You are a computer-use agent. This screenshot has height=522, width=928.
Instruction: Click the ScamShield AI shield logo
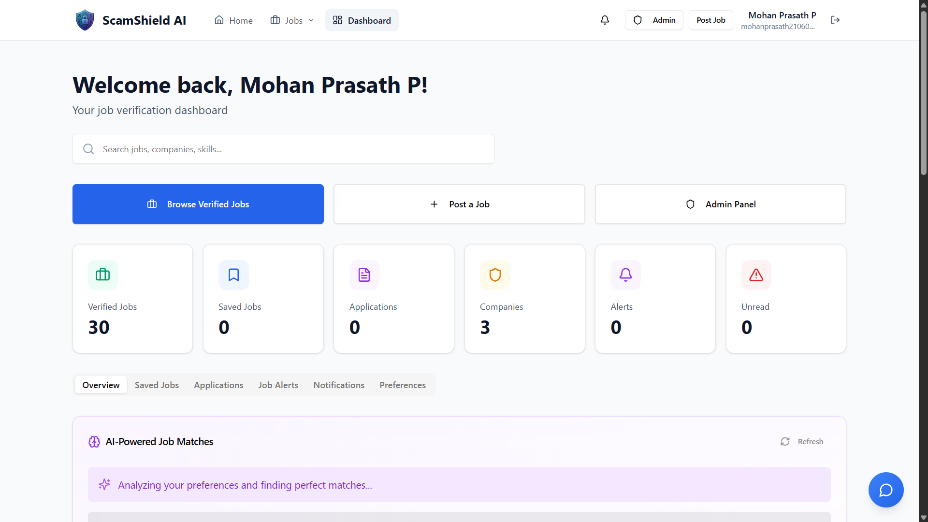(85, 20)
